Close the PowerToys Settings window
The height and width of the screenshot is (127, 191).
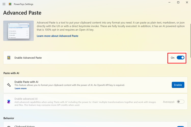(187, 2)
